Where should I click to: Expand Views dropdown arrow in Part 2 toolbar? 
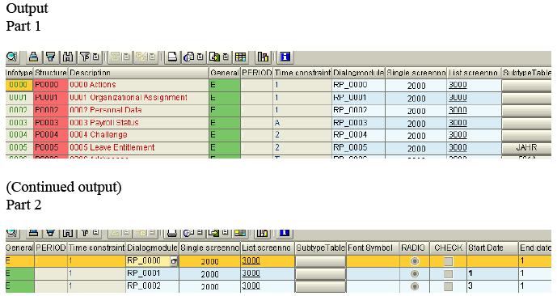200,232
